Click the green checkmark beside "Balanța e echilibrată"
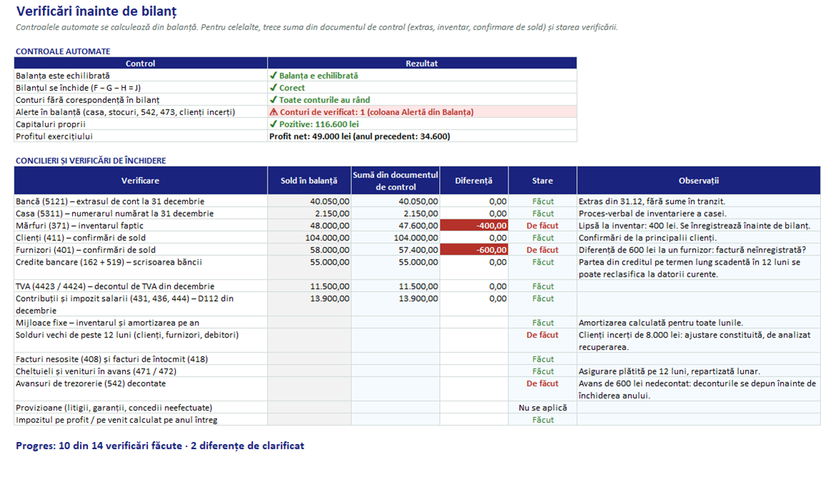 272,75
